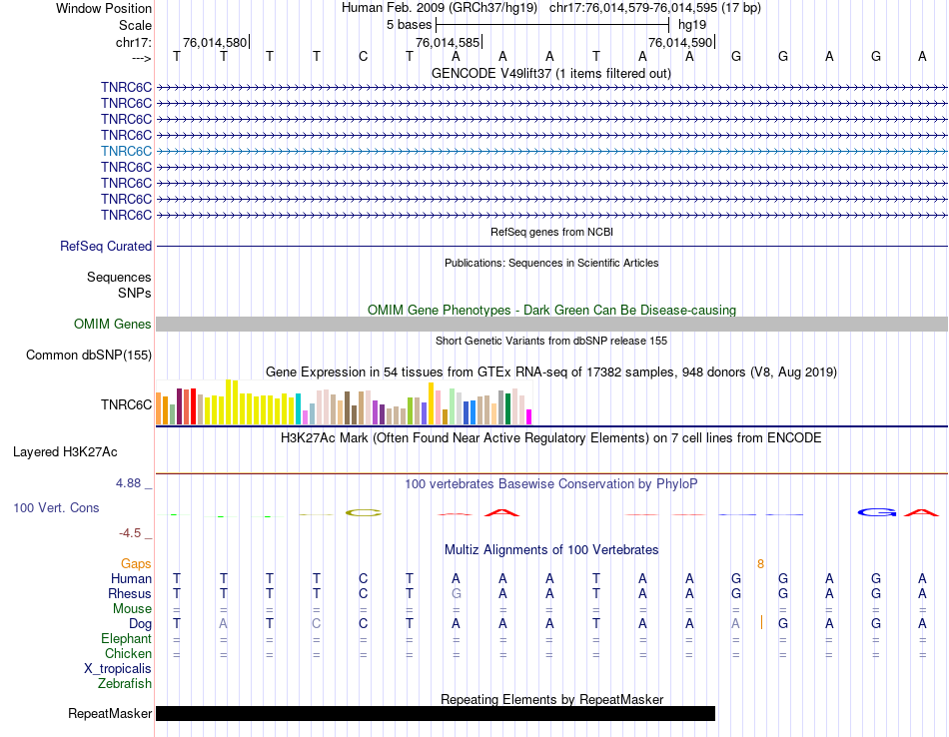The width and height of the screenshot is (949, 737).
Task: Click the Sequences subtrack label
Action: [119, 278]
